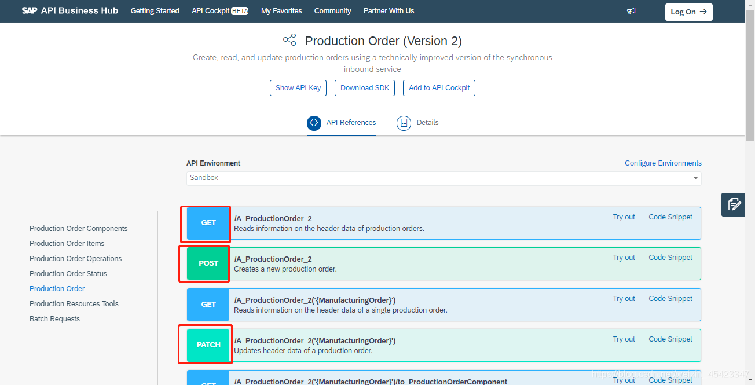Click Try out for GET single production order
The width and height of the screenshot is (755, 385).
[624, 299]
